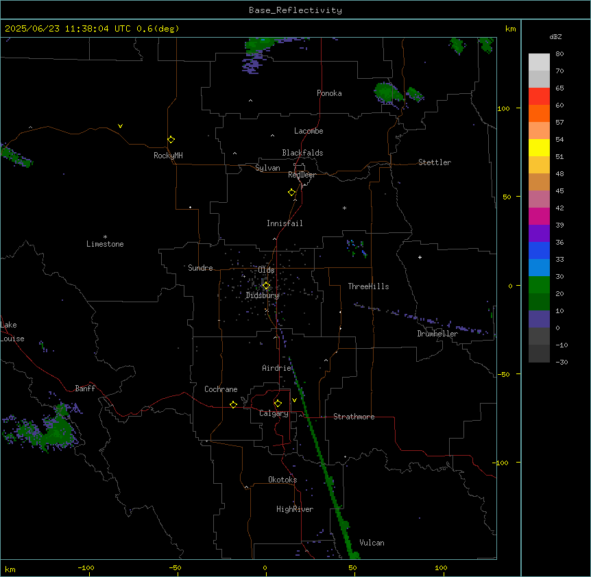The image size is (591, 577).
Task: Pick the brown swatch between 48 and 45
Action: [x=539, y=182]
